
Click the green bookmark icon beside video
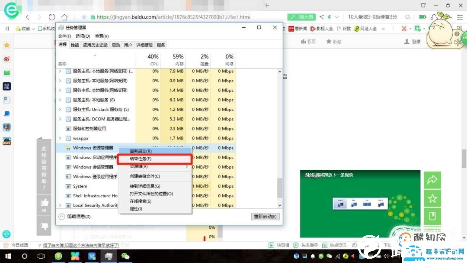[x=432, y=216]
